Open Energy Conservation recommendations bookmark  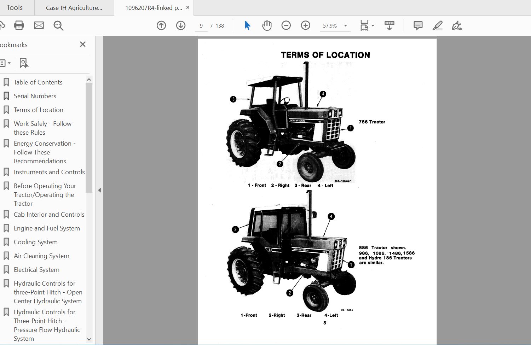pos(45,152)
